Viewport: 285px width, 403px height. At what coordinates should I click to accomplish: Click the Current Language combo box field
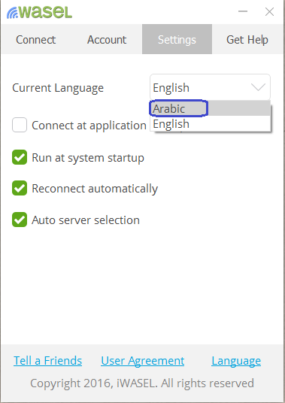point(210,87)
